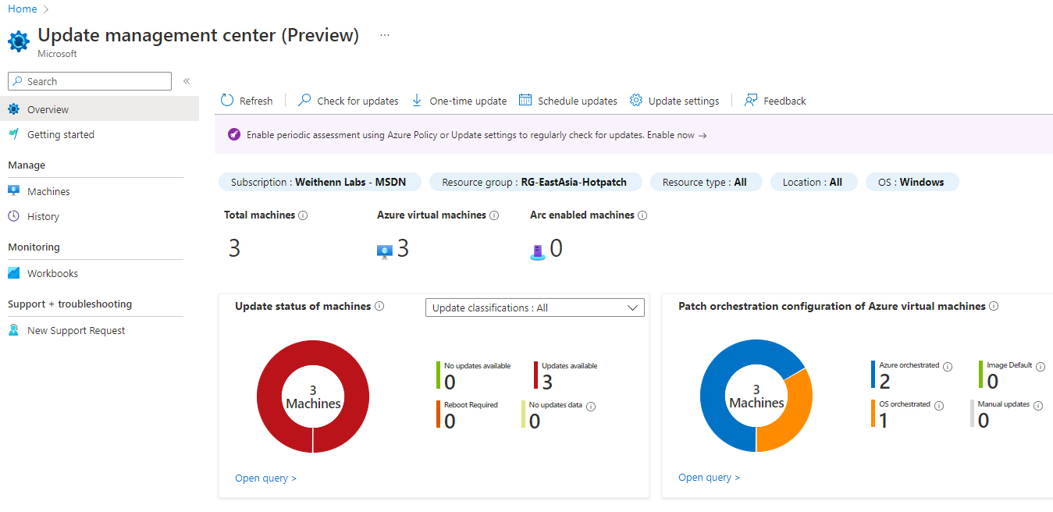Click Check for updates in the toolbar
The height and width of the screenshot is (512, 1053).
(x=348, y=101)
